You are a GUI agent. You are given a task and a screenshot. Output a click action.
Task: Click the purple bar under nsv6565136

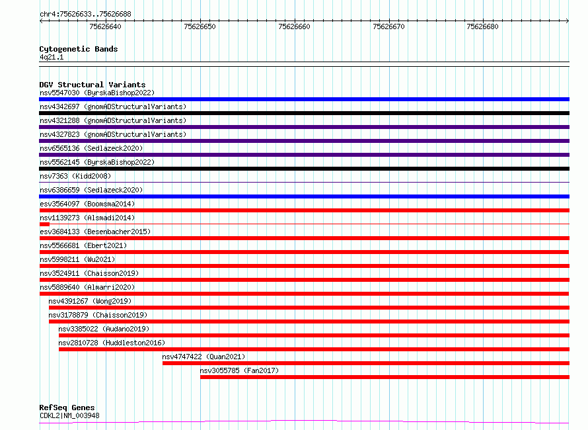tap(304, 155)
